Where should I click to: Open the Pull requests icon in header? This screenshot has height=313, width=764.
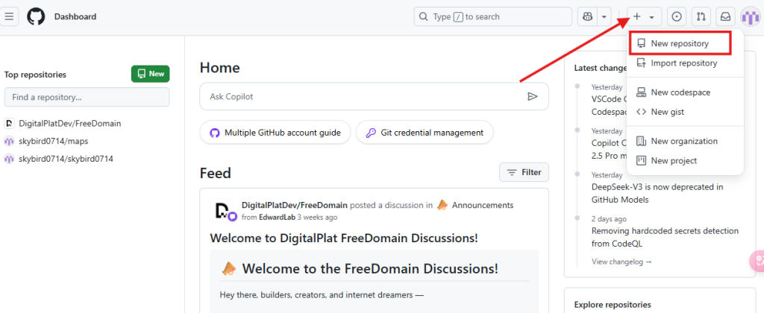coord(701,16)
